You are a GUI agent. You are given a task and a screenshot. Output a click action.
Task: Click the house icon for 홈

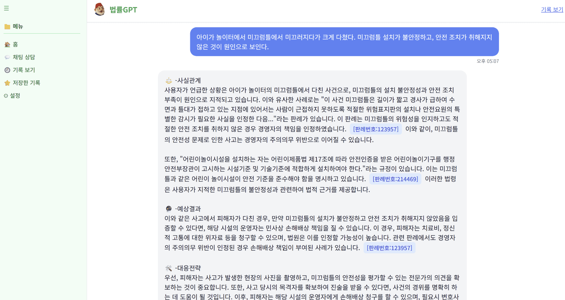point(7,45)
